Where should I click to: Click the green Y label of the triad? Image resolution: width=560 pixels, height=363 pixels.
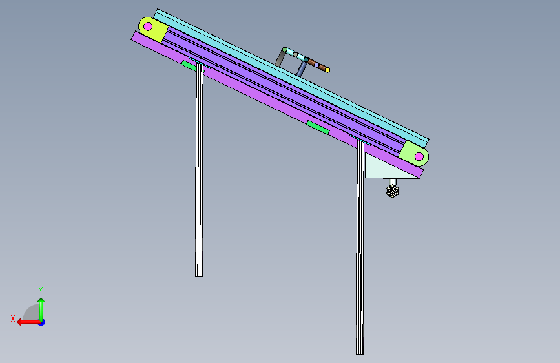coord(41,291)
